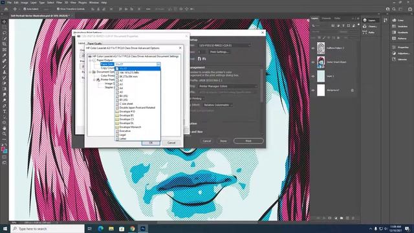Open the Window menu
414x233 pixels.
click(x=94, y=3)
